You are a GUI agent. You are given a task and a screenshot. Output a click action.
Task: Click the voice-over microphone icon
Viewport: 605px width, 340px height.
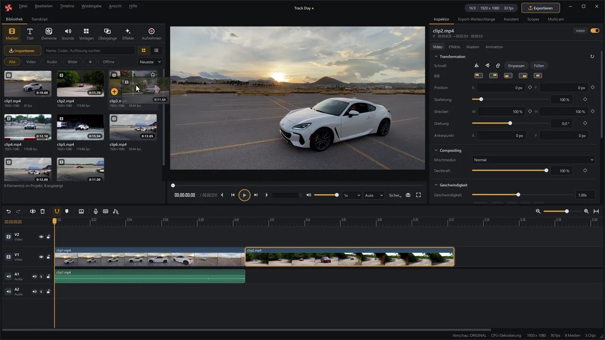tap(95, 212)
